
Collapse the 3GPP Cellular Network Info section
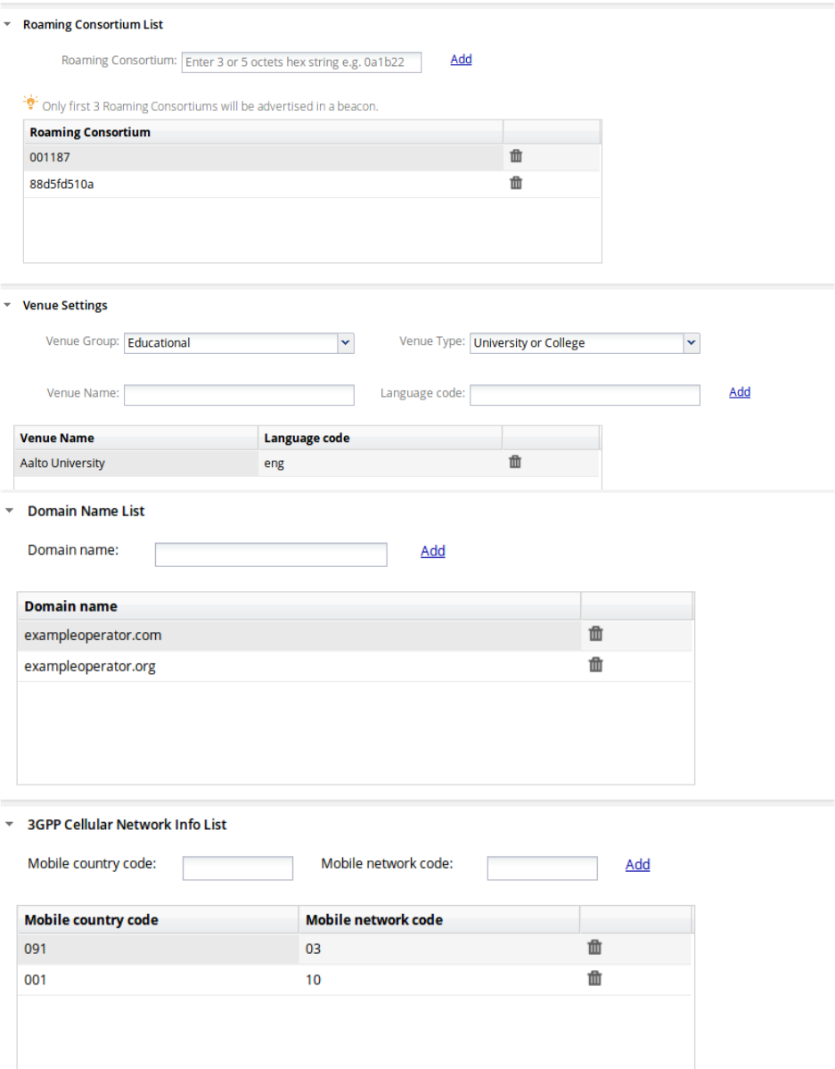(x=9, y=825)
